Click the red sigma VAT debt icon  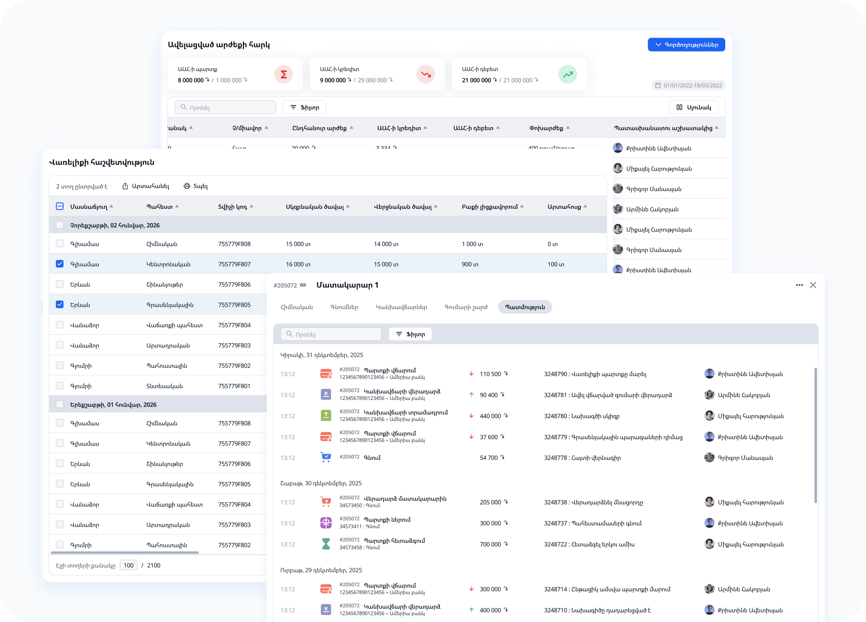point(284,75)
